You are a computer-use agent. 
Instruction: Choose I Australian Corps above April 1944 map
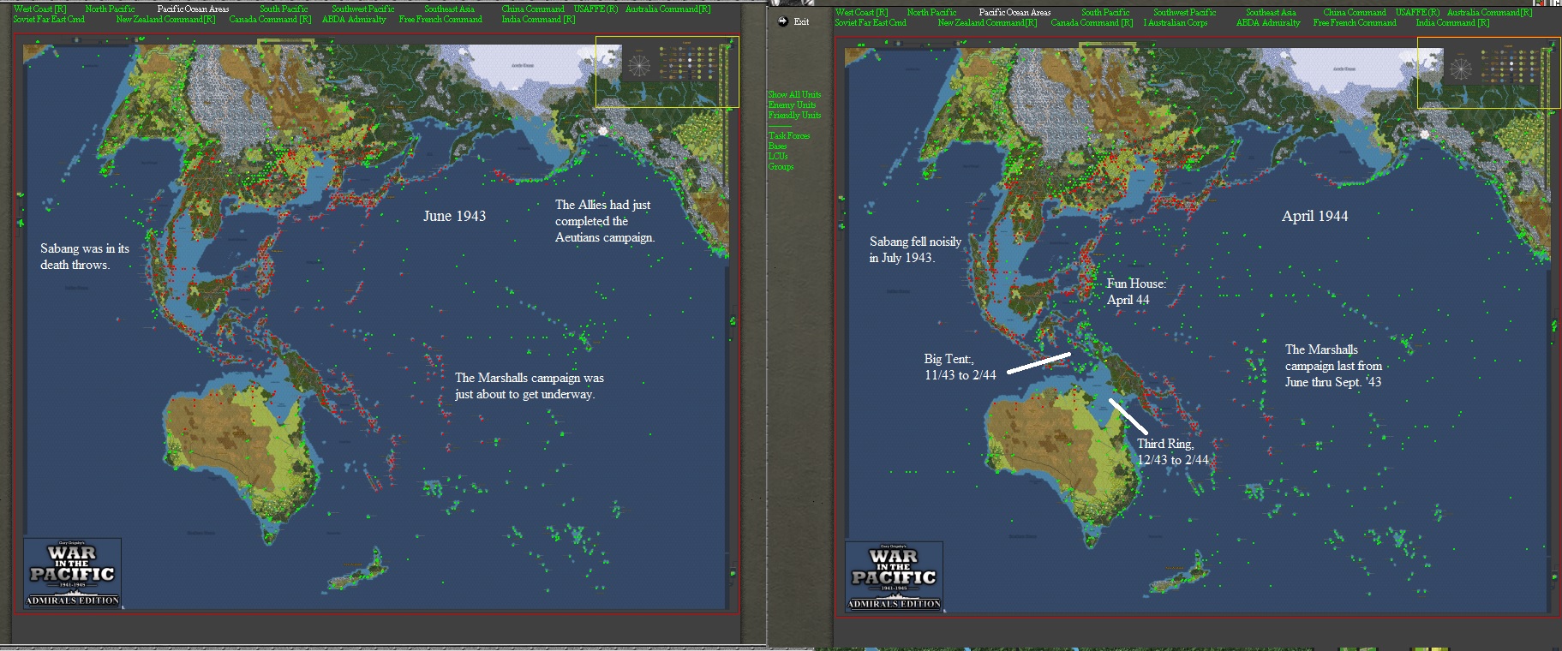[1176, 23]
